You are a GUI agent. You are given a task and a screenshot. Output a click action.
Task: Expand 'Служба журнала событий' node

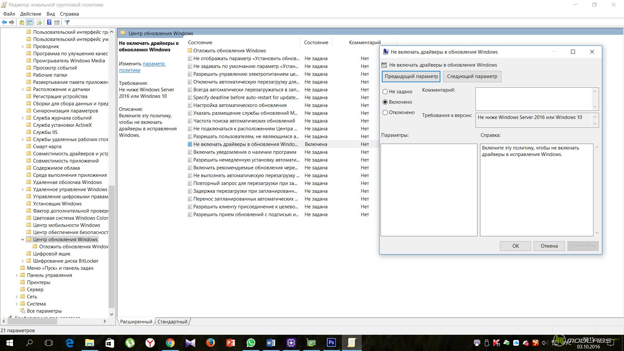point(22,118)
